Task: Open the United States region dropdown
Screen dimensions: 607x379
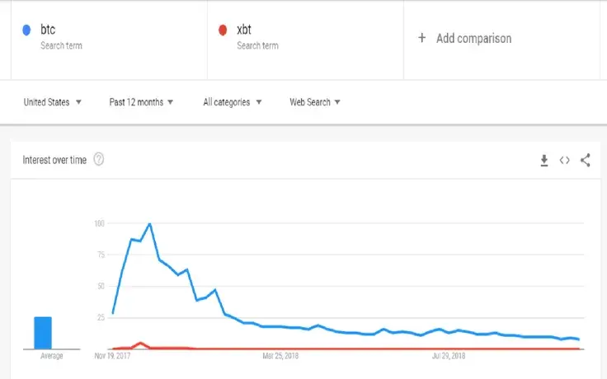Action: pyautogui.click(x=52, y=102)
